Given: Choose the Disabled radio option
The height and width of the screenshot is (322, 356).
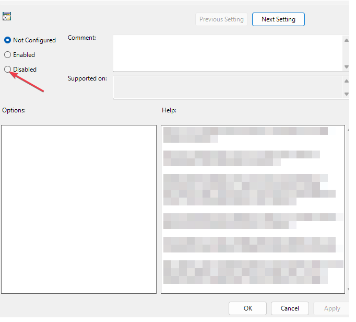Looking at the screenshot, I should [x=7, y=70].
